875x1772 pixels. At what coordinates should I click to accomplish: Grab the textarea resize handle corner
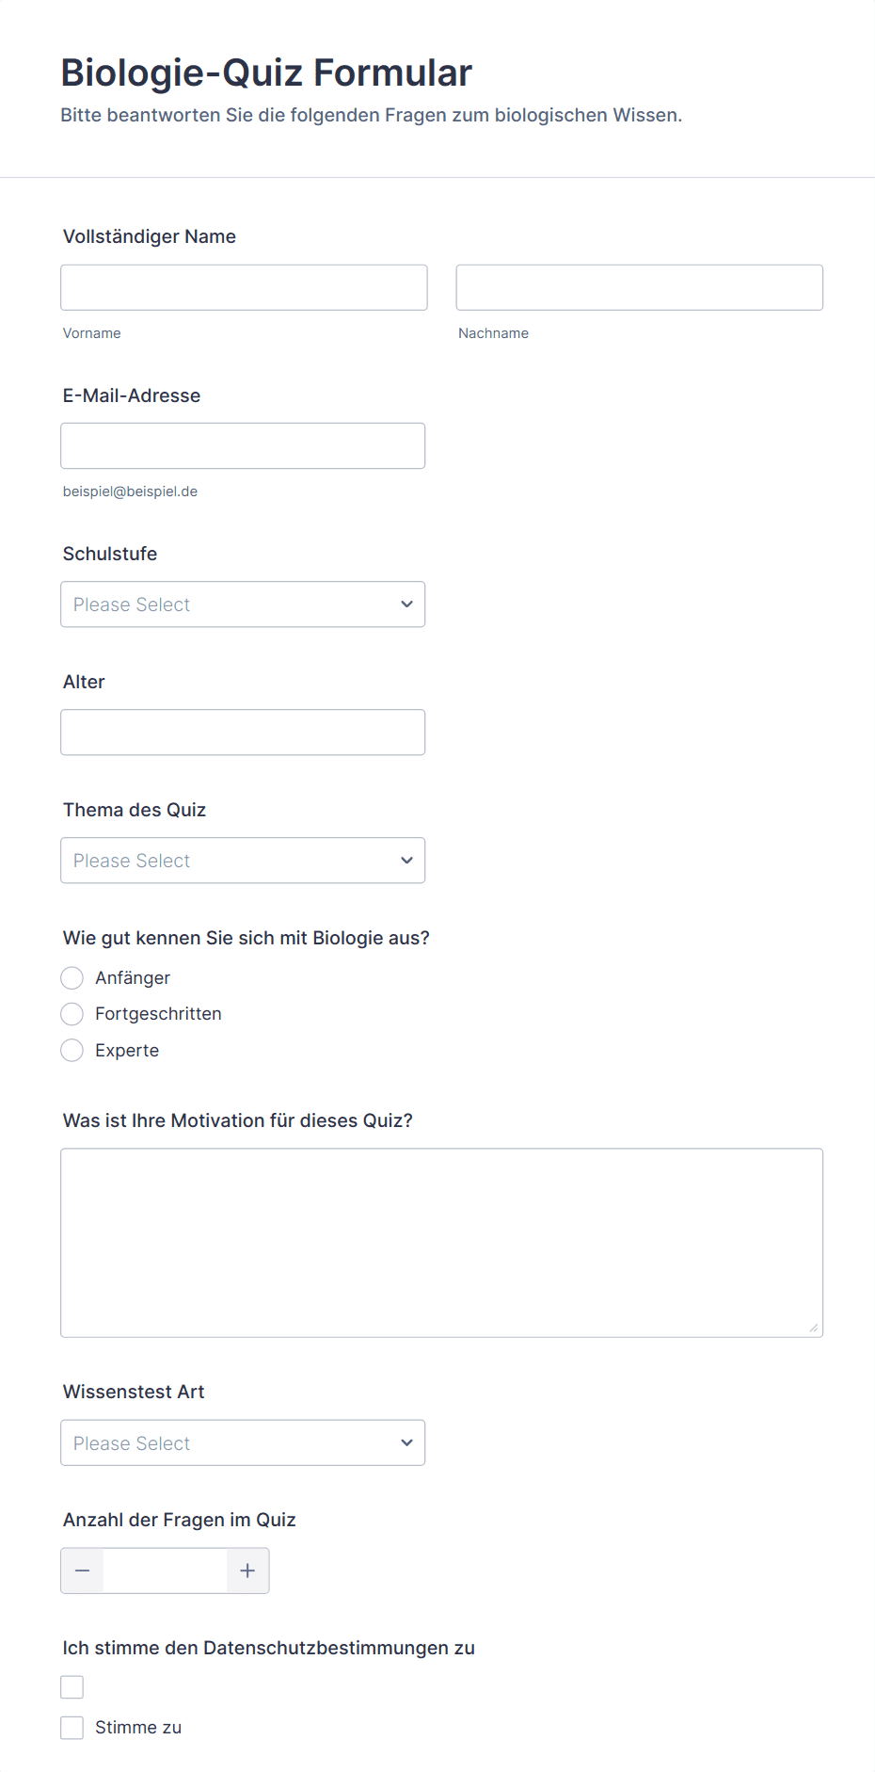[814, 1328]
